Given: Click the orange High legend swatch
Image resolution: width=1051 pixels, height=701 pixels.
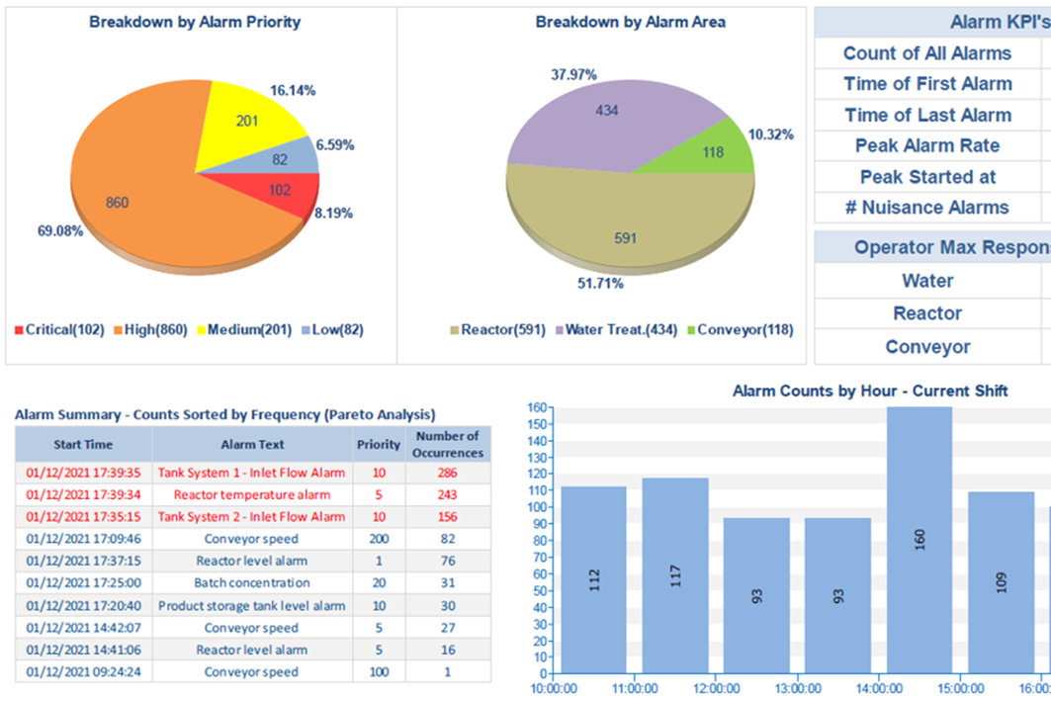Looking at the screenshot, I should pos(118,330).
